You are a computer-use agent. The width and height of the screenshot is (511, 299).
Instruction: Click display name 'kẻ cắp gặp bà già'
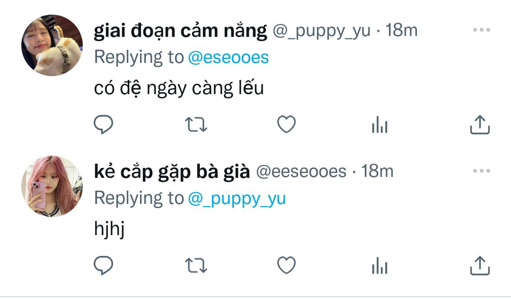coord(172,172)
